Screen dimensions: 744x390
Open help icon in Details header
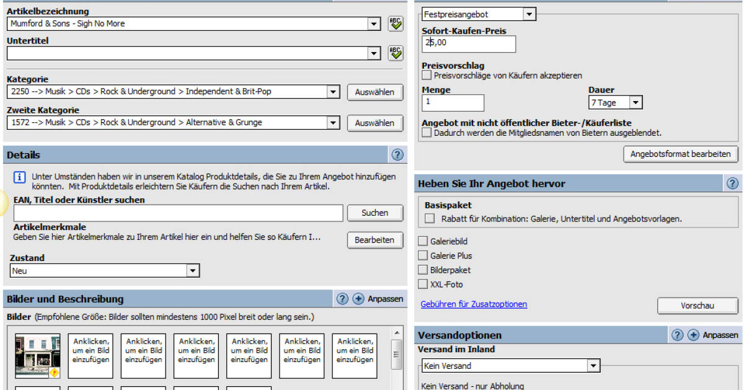[397, 154]
